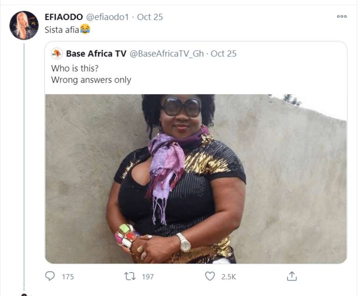This screenshot has height=296, width=360.
Task: Open the @efiaodo1 handle link
Action: pyautogui.click(x=108, y=17)
